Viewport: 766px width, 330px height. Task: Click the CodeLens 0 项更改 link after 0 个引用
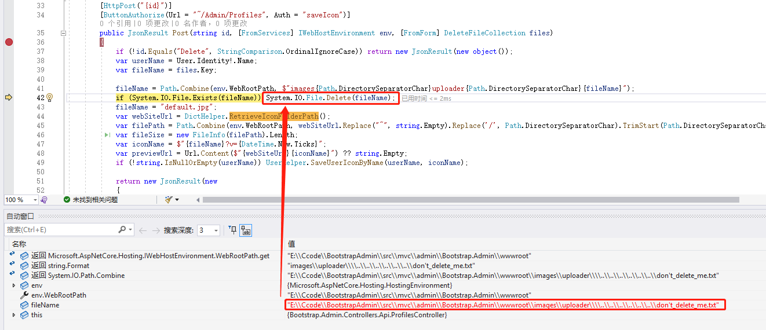point(152,24)
